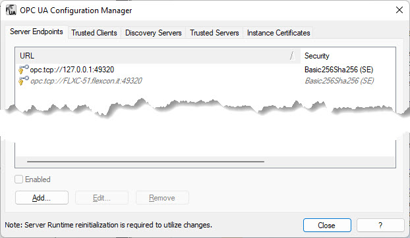Viewport: 410px width, 238px height.
Task: Select the opc.tcp://FLXC-51.flexcon.it:49320 endpoint row
Action: (x=205, y=81)
